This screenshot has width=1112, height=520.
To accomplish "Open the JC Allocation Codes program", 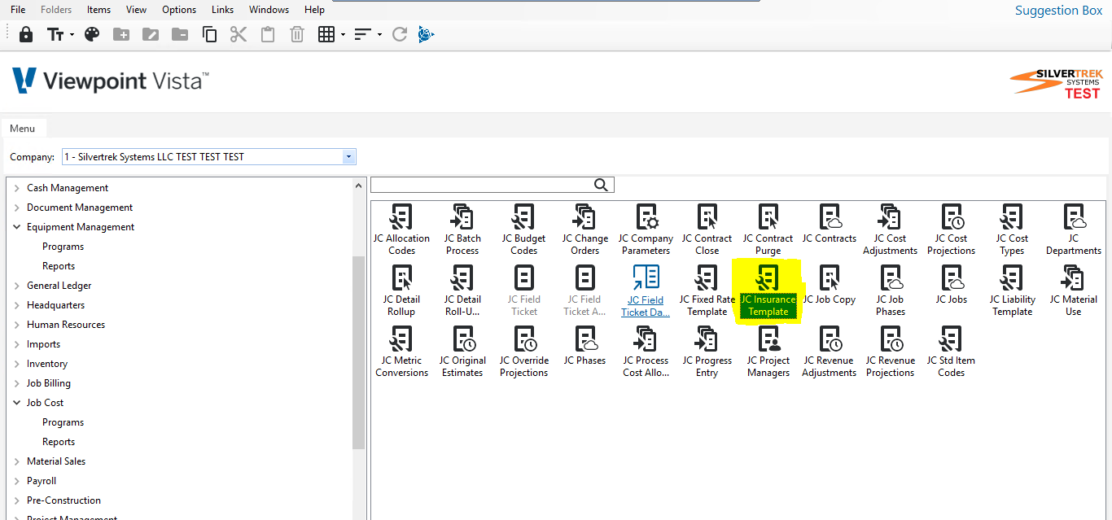I will click(x=401, y=229).
